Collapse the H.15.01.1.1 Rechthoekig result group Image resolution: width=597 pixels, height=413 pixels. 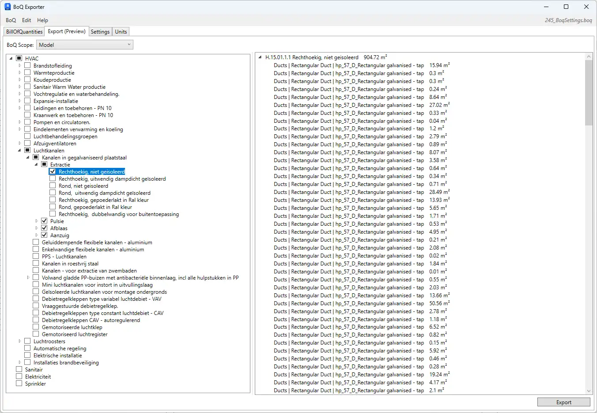(x=260, y=57)
